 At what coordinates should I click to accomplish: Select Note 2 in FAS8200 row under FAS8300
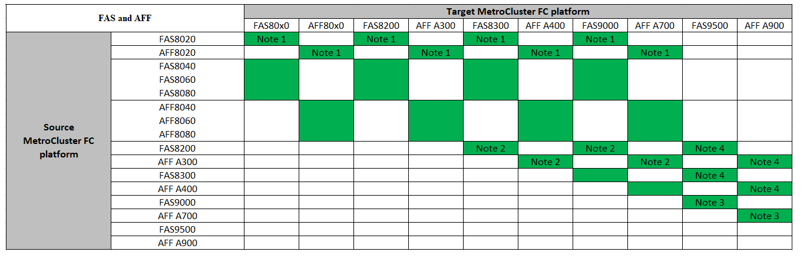point(490,149)
